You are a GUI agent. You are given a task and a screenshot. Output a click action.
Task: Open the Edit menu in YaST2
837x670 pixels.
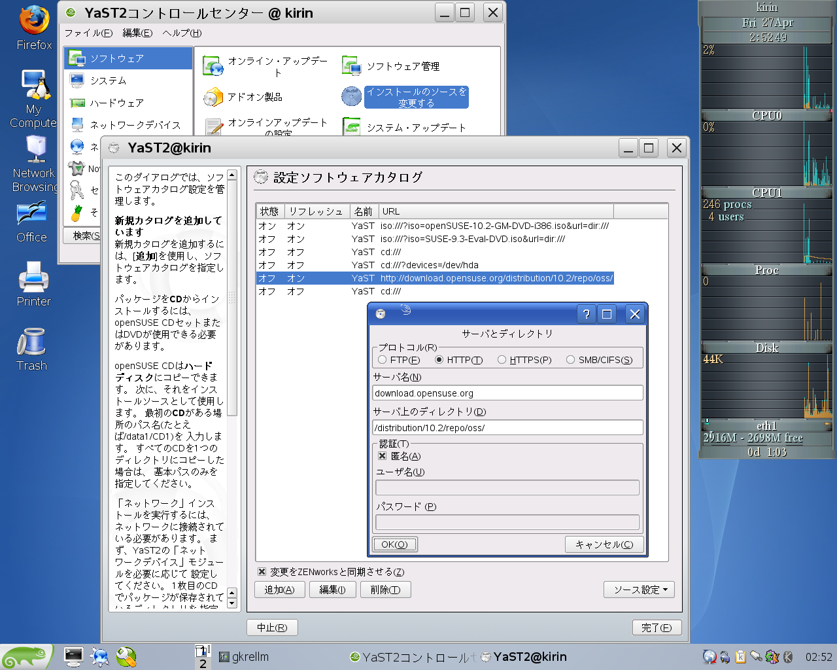point(137,33)
